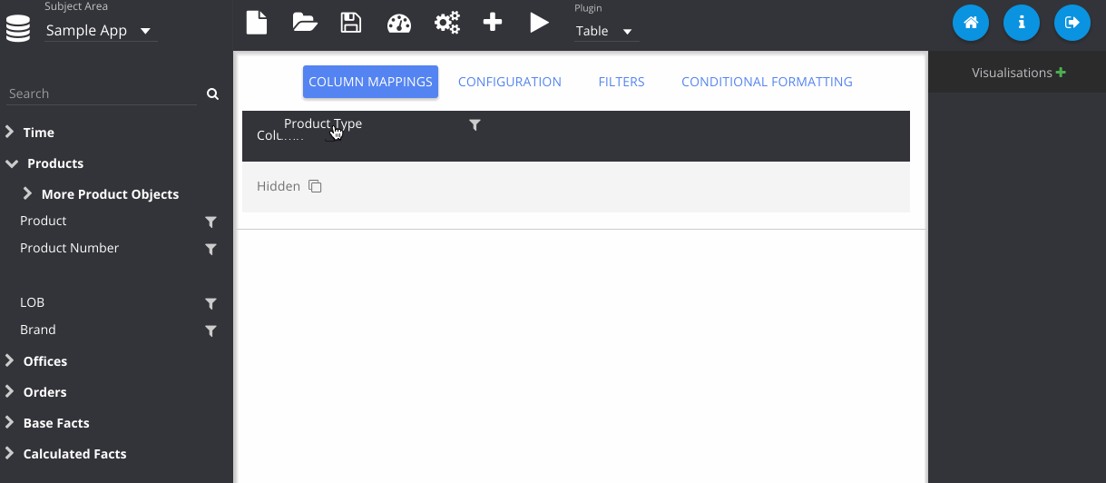Click the Product Type dragged label

pos(323,123)
